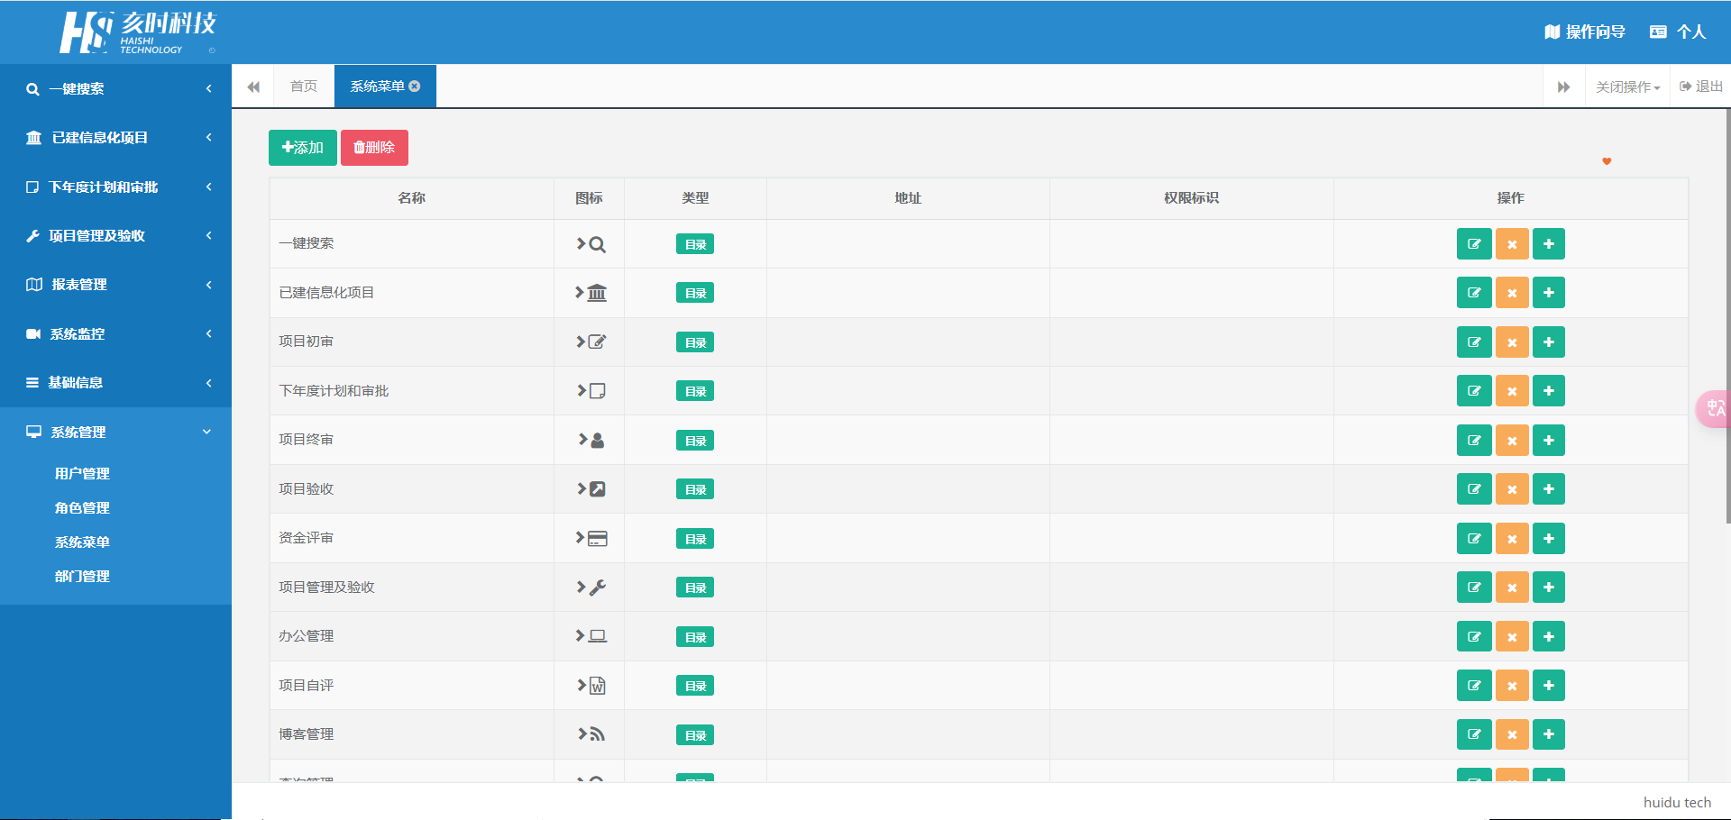
Task: Add a submenu under 项目初审 row
Action: tap(1549, 342)
